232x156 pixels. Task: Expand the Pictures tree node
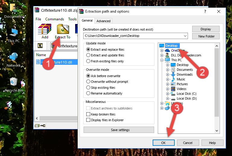167,84
